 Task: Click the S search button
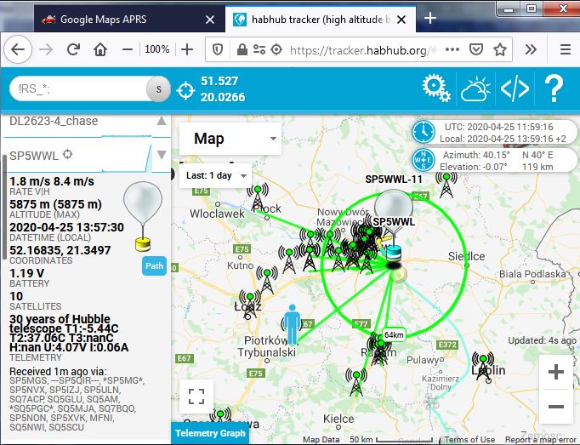tap(158, 88)
